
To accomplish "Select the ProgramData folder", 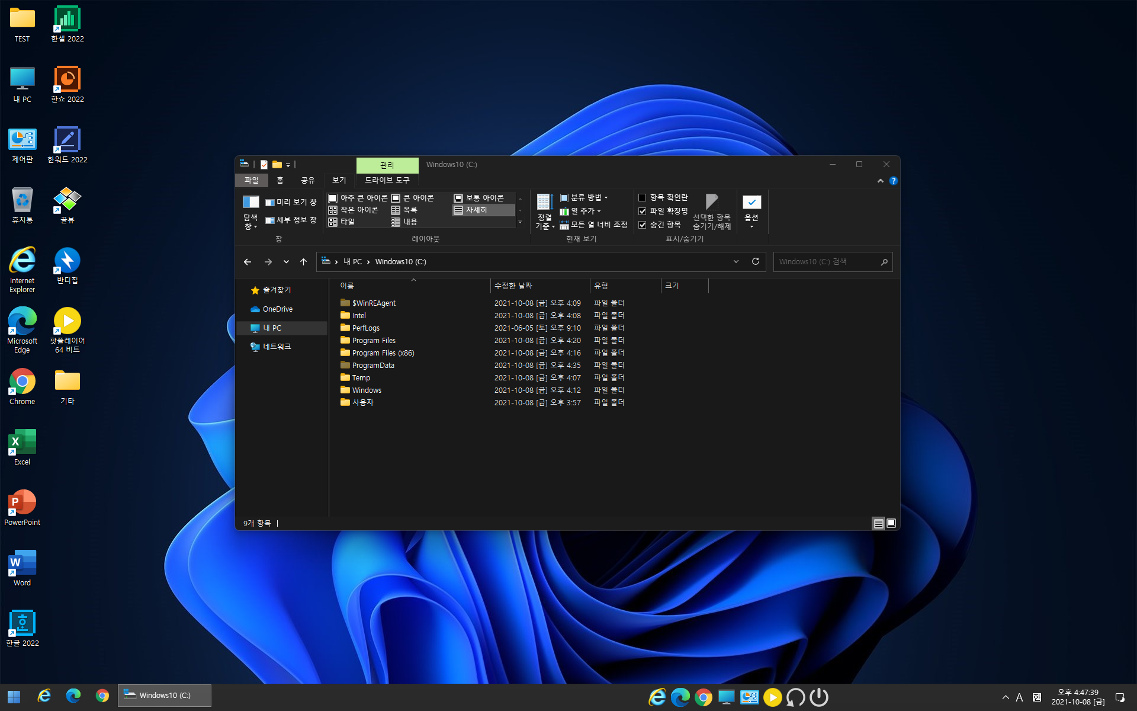I will [367, 366].
